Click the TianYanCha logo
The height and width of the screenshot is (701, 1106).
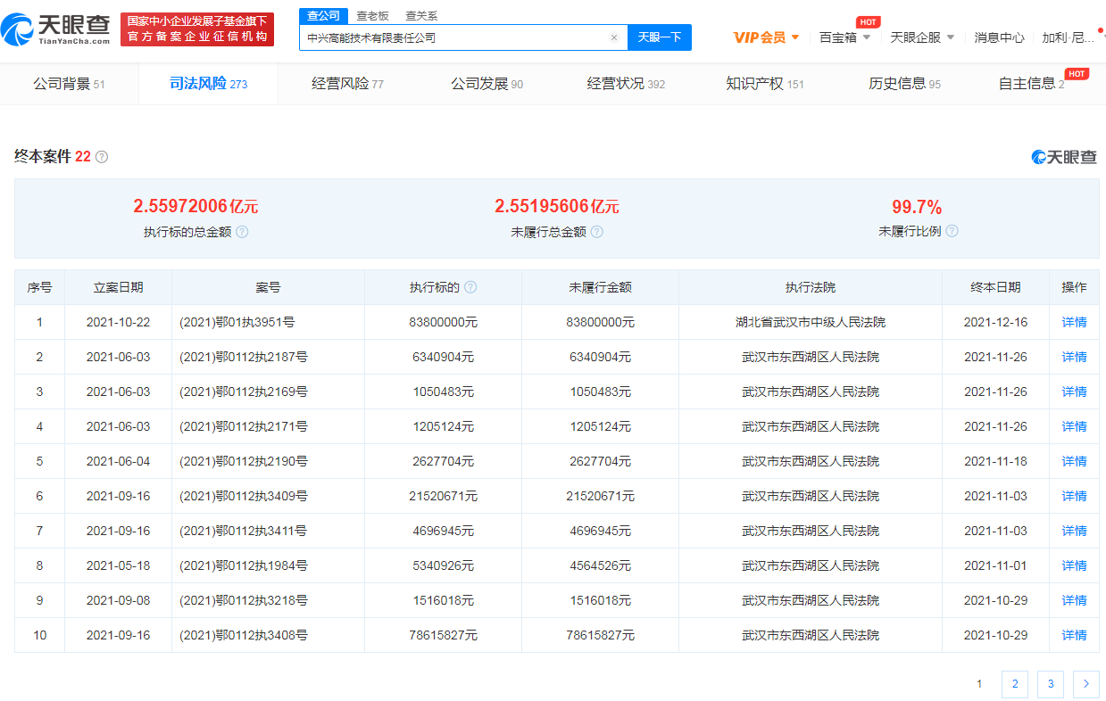pyautogui.click(x=57, y=29)
